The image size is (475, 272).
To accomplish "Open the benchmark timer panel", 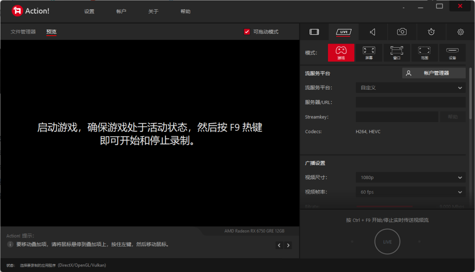I will (431, 31).
